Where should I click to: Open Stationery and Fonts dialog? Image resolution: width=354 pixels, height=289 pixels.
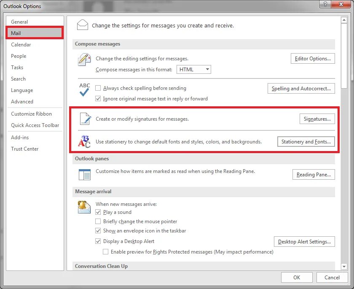coord(306,142)
